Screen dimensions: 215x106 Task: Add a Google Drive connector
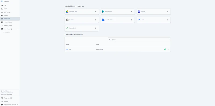96,12
